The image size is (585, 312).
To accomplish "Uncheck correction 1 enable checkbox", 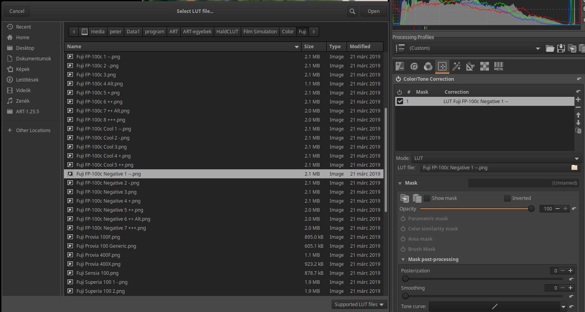I will (x=400, y=101).
